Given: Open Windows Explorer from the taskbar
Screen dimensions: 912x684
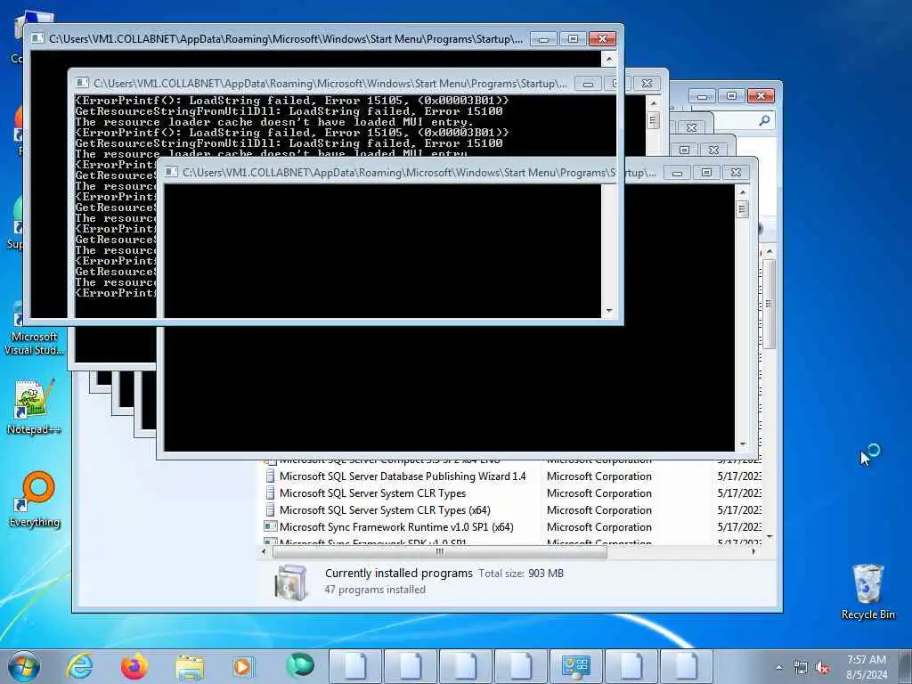Looking at the screenshot, I should tap(190, 667).
